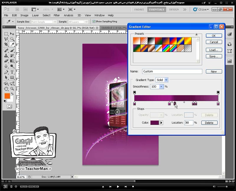
Task: Toggle Show Sampling Ring checkbox
Action: 94,21
